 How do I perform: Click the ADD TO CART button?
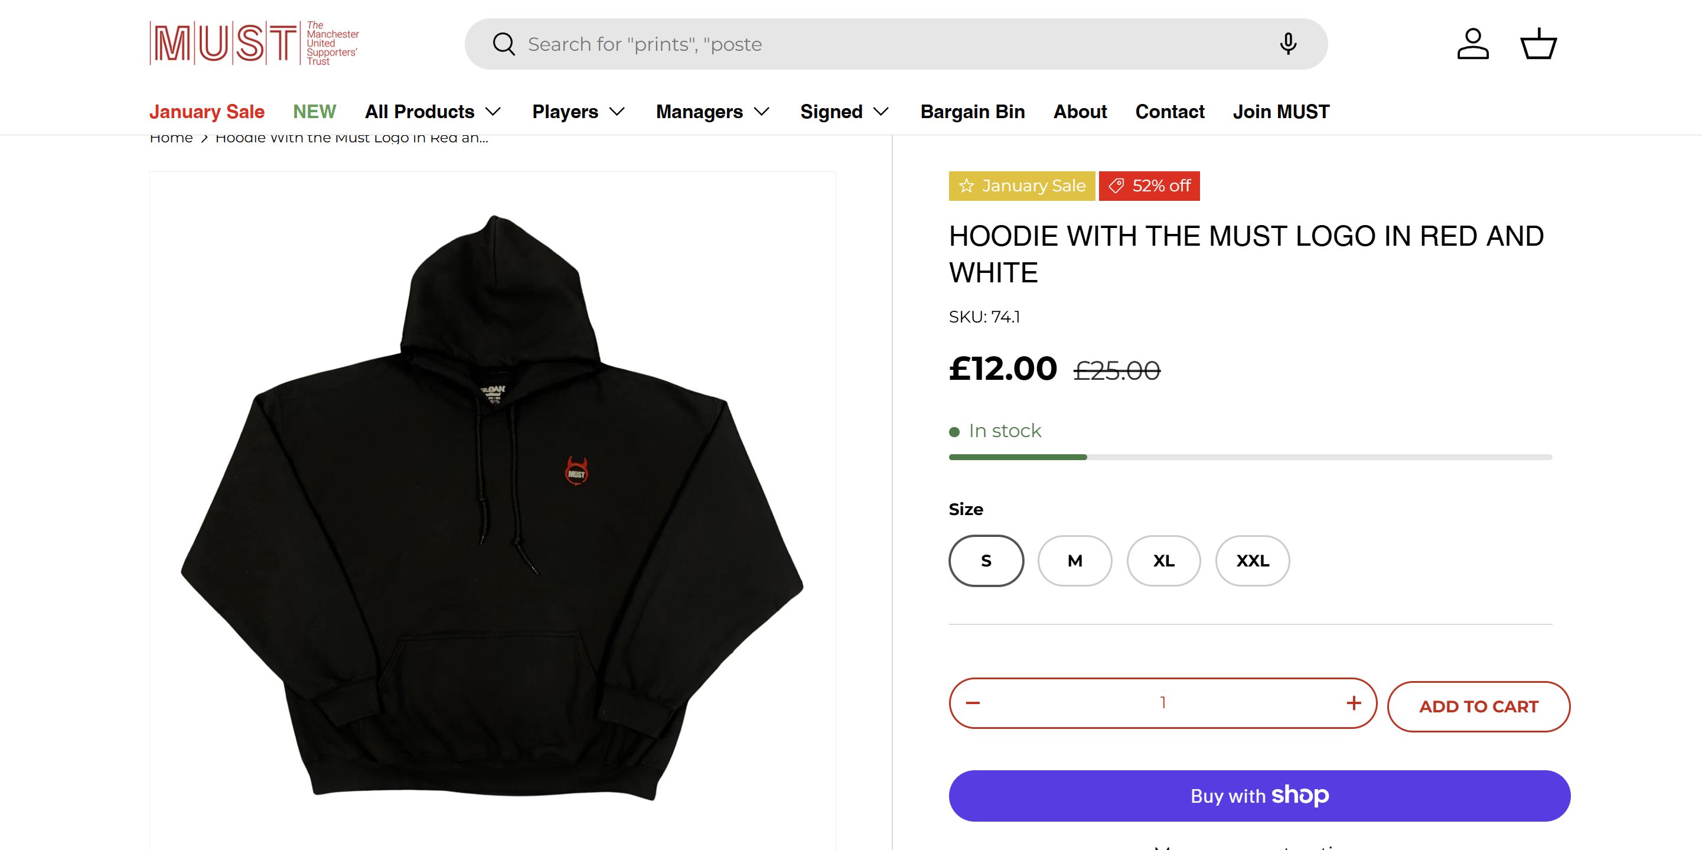(x=1479, y=706)
